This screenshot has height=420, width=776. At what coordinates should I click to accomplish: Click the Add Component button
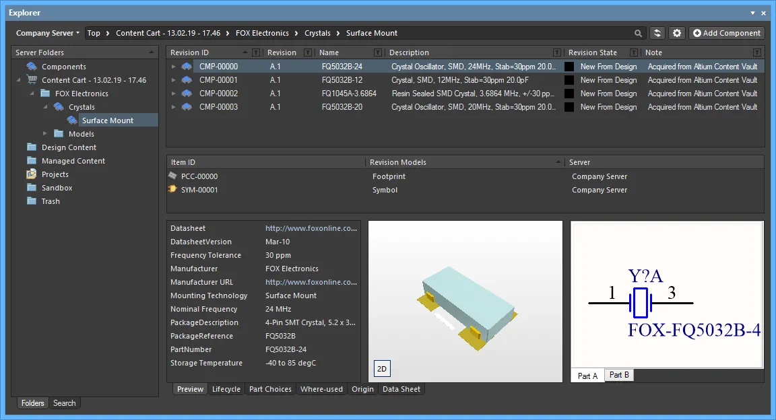point(727,33)
